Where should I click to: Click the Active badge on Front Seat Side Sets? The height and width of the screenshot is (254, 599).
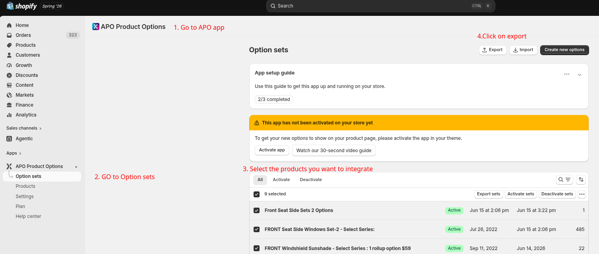pos(454,210)
